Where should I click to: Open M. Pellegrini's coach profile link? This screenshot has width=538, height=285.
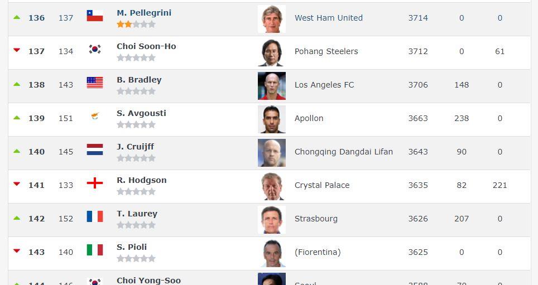(144, 13)
